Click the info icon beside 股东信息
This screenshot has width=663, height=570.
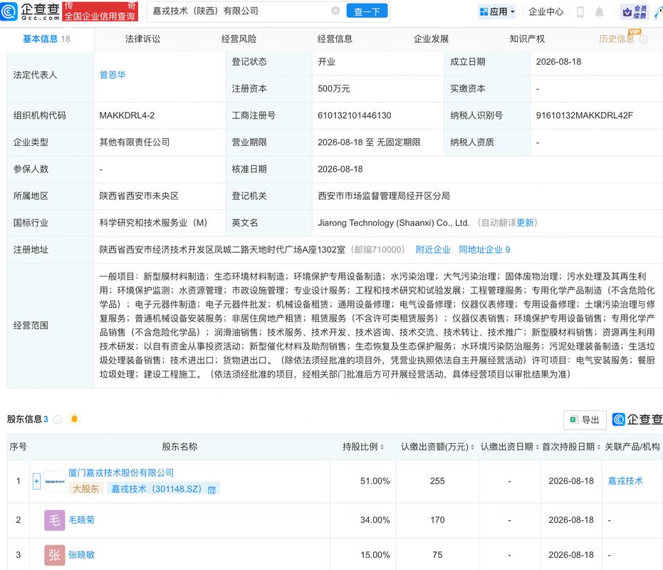click(58, 420)
